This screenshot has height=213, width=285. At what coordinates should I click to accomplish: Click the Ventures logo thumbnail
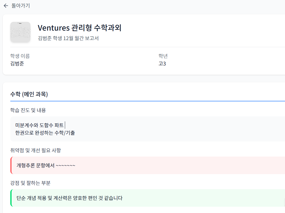tap(20, 32)
